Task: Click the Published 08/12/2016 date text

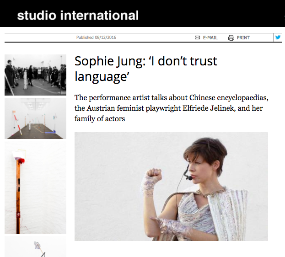Action: tap(96, 37)
